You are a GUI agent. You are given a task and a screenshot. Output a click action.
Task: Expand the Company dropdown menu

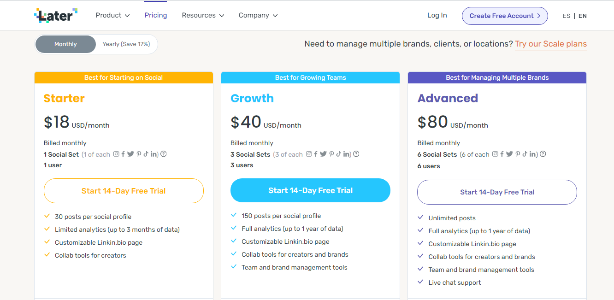tap(258, 15)
